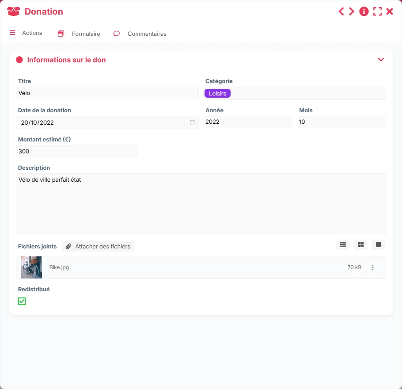Click the Attacher des fichiers button
The height and width of the screenshot is (389, 402).
pos(98,246)
